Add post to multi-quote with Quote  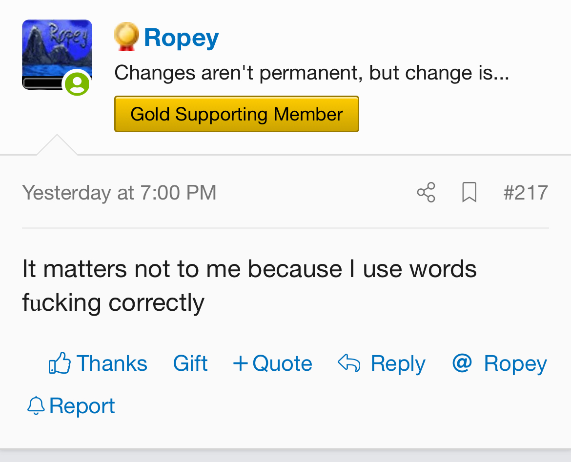pos(282,363)
